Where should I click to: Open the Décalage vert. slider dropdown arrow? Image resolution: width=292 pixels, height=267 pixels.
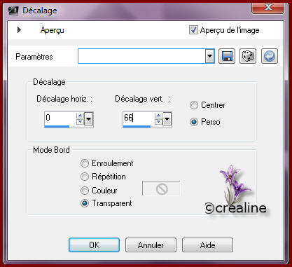pos(167,119)
